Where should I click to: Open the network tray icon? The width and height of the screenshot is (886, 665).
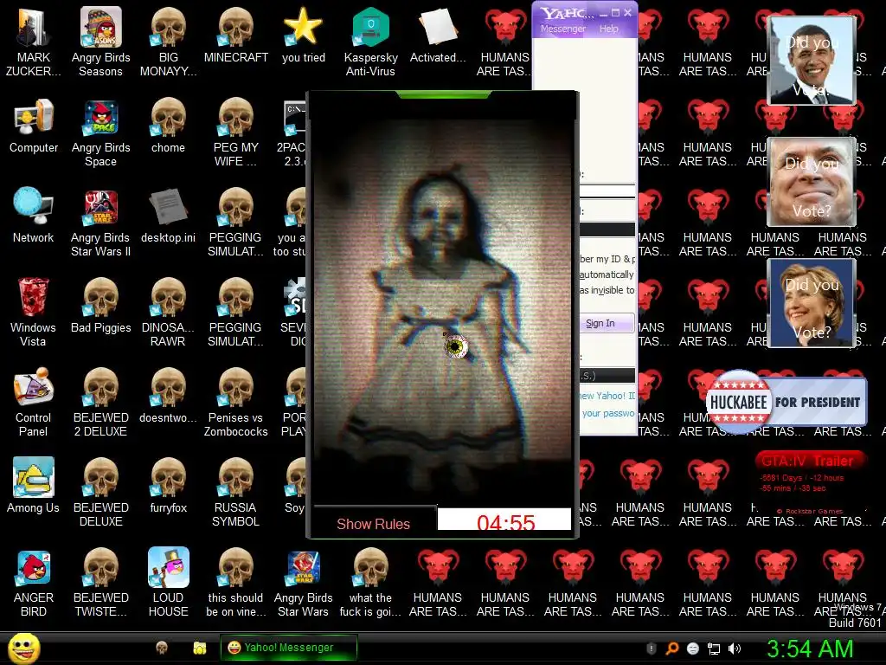(714, 649)
